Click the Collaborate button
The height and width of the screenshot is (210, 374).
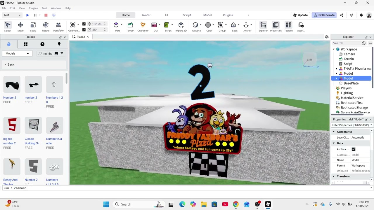324,15
